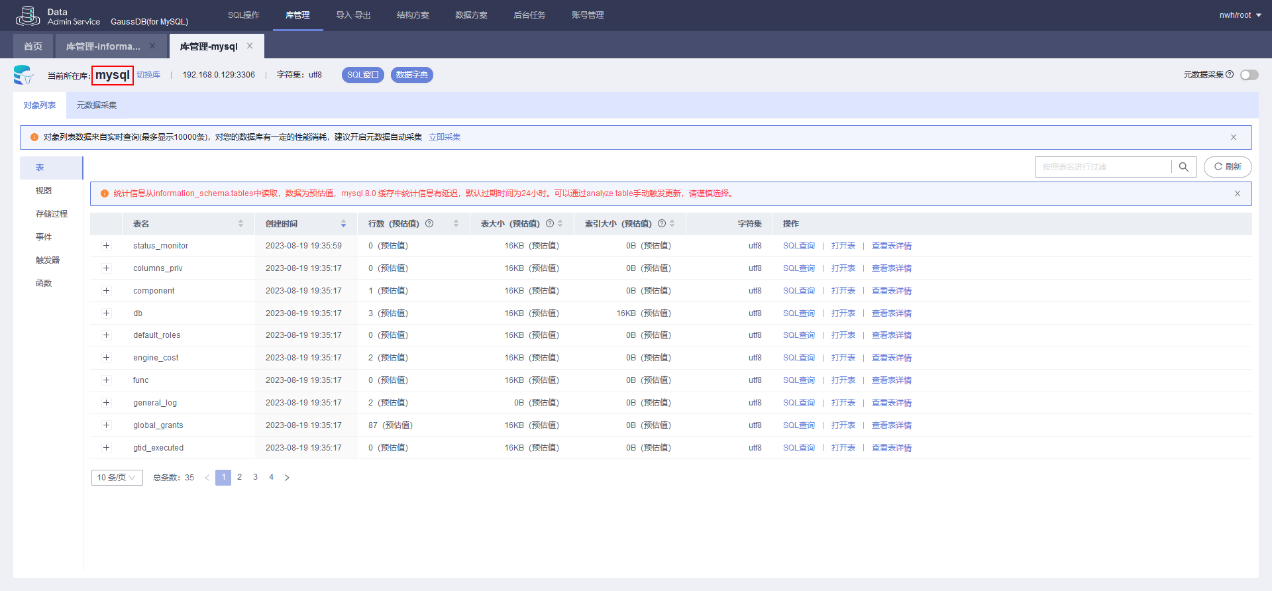Screen dimensions: 1272x591
Task: Dismiss the 对象列表数据 notice banner
Action: click(x=1234, y=137)
